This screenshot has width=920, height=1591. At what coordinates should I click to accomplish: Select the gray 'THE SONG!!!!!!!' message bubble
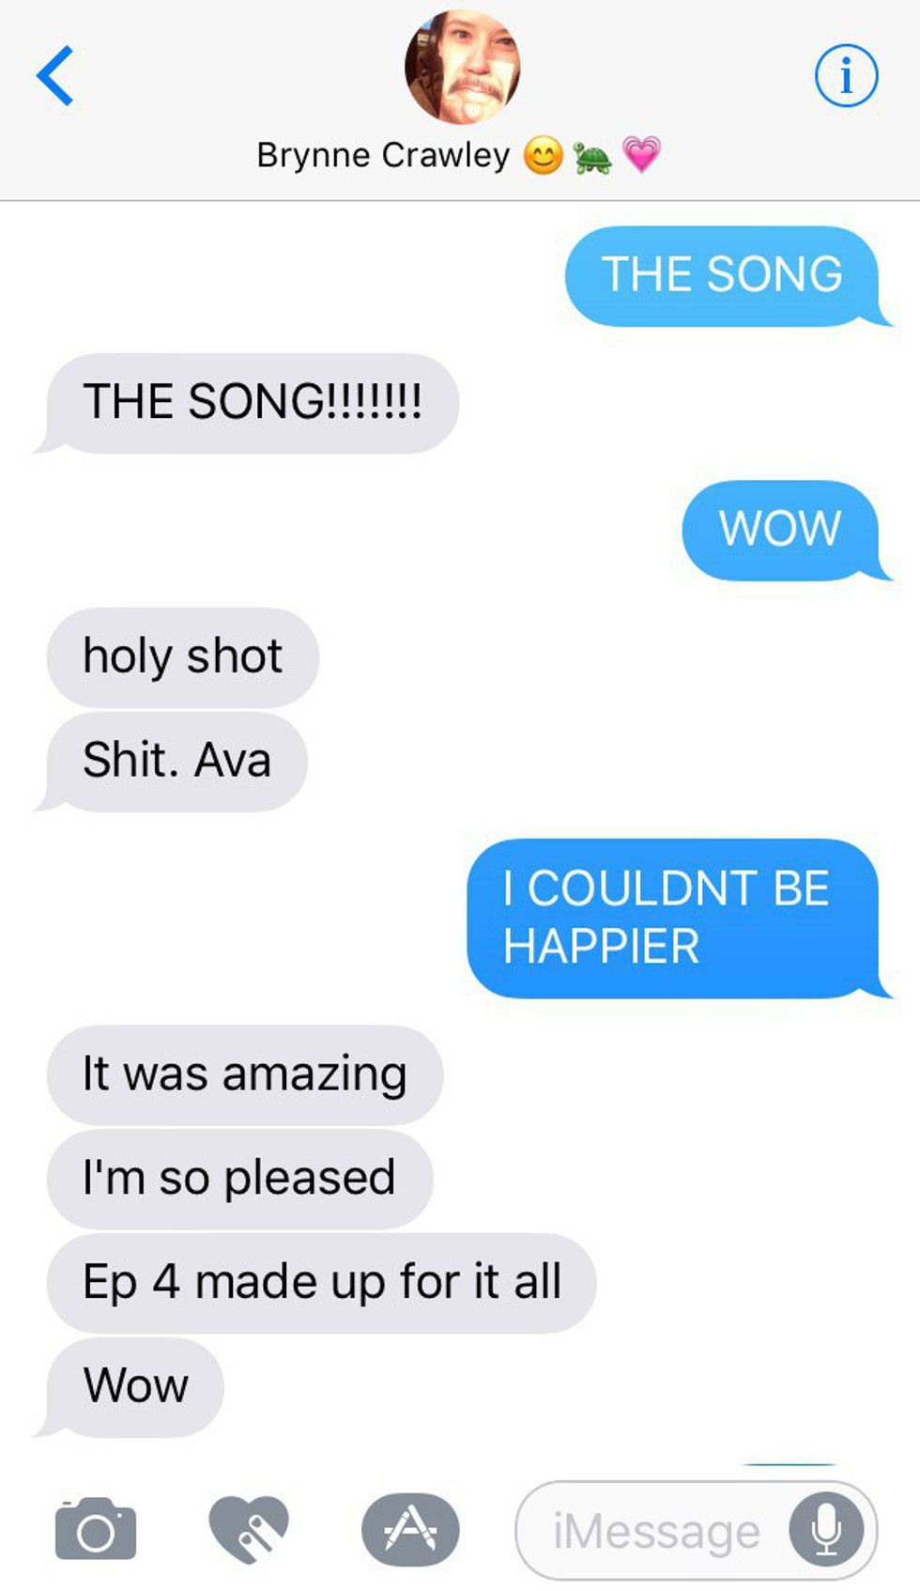click(248, 403)
